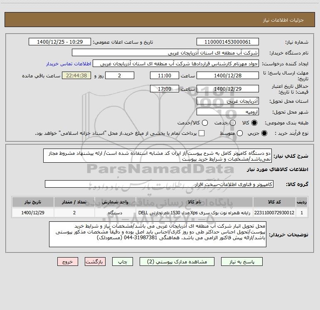
Task: Click the general need description textbox
Action: 158,156
